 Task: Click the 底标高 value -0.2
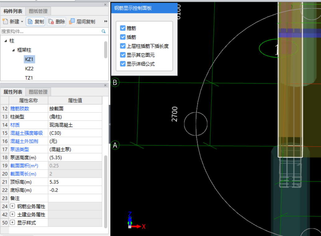(x=75, y=190)
